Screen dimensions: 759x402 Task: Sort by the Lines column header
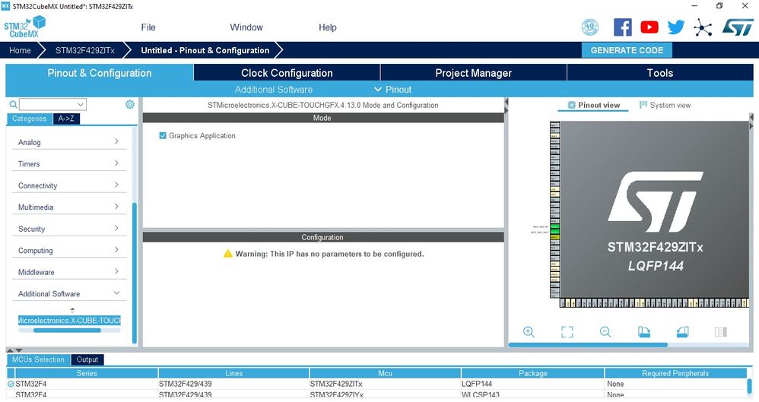[233, 373]
